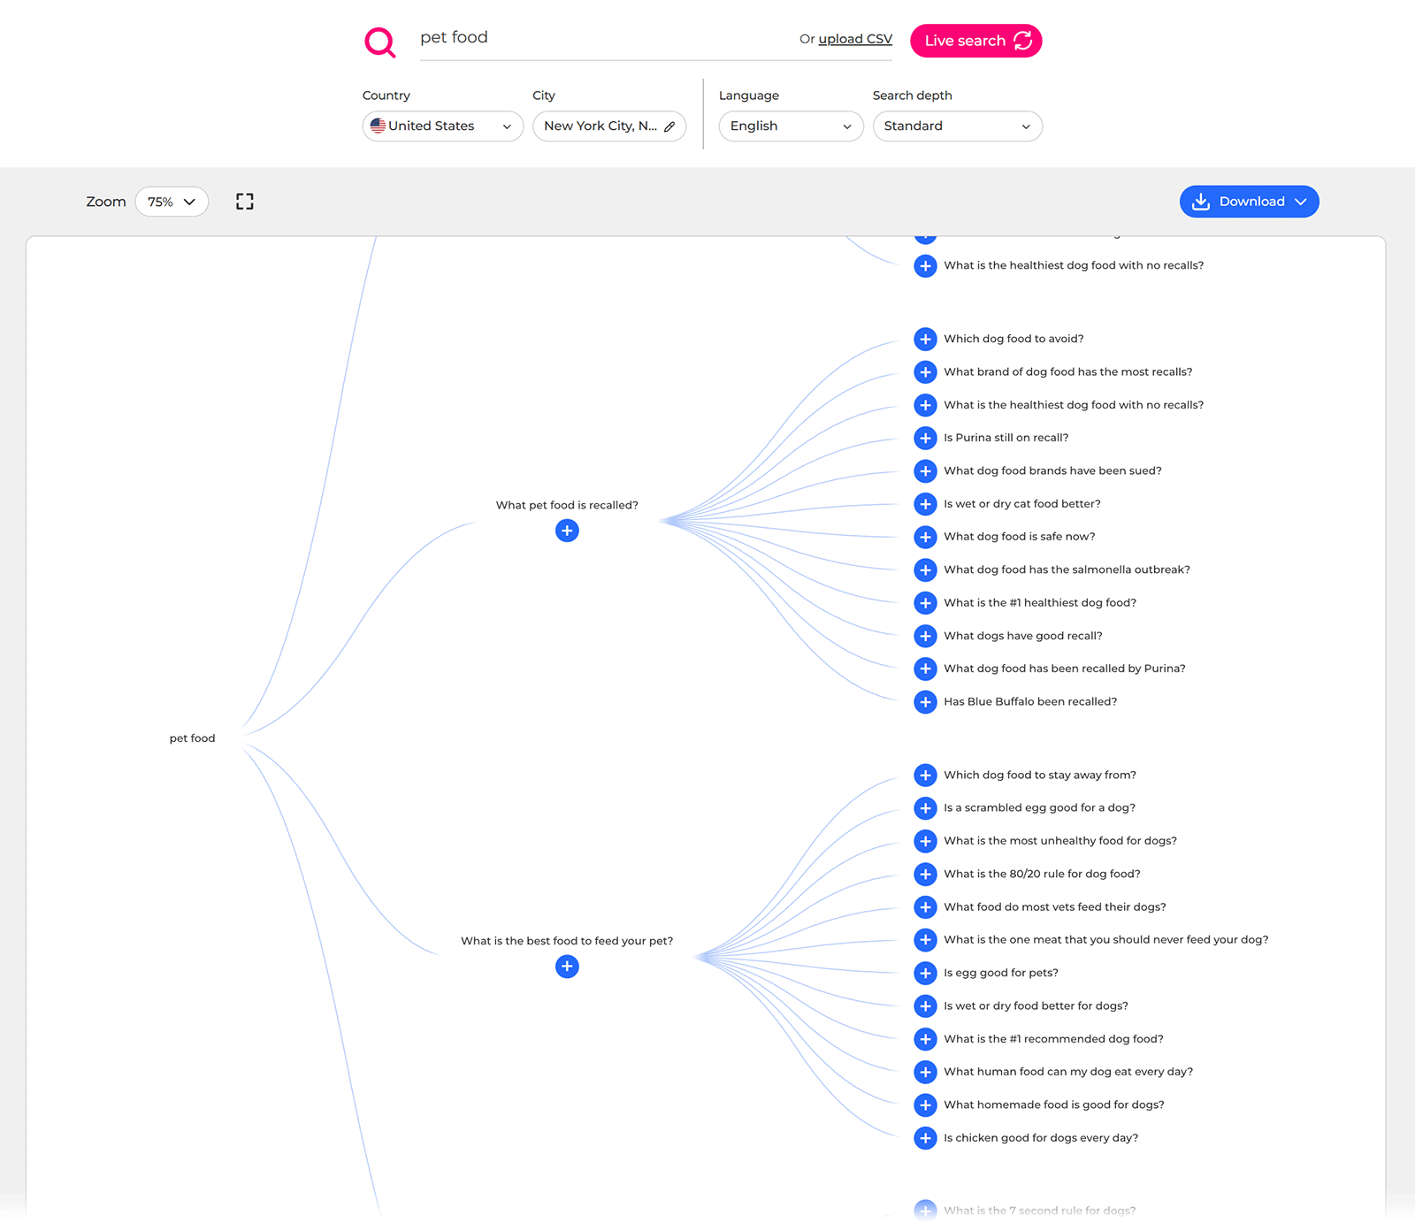Open the Search depth dropdown
Viewport: 1415px width, 1223px height.
tap(957, 126)
